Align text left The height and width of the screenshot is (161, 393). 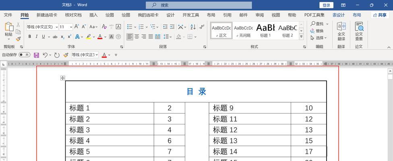point(130,37)
